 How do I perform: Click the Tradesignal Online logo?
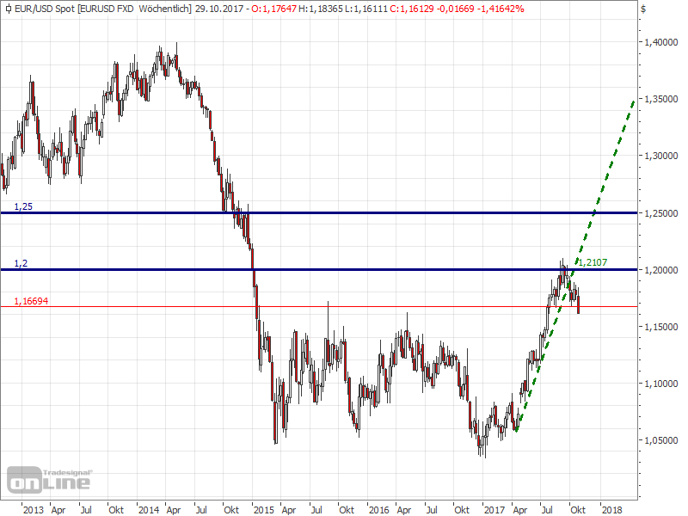[49, 479]
